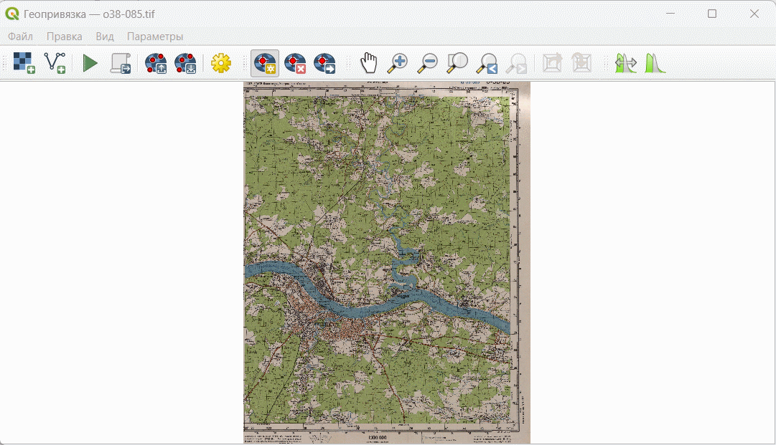Select the Pan hand tool

pos(368,63)
